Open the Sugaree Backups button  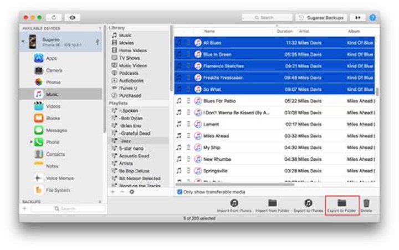coord(321,18)
